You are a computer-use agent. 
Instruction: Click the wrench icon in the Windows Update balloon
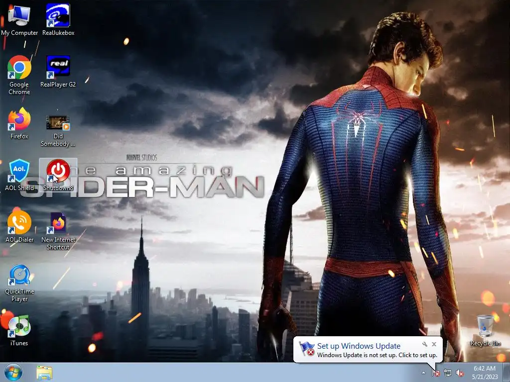click(424, 344)
